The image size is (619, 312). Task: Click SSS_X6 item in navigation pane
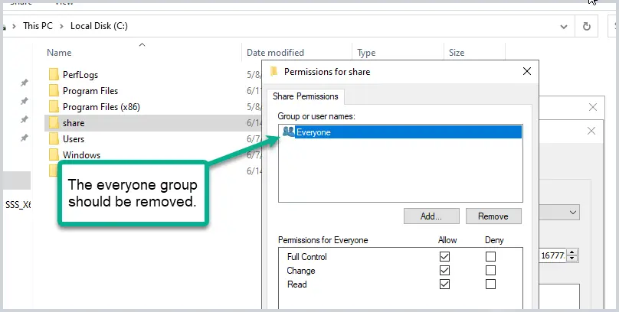click(18, 205)
